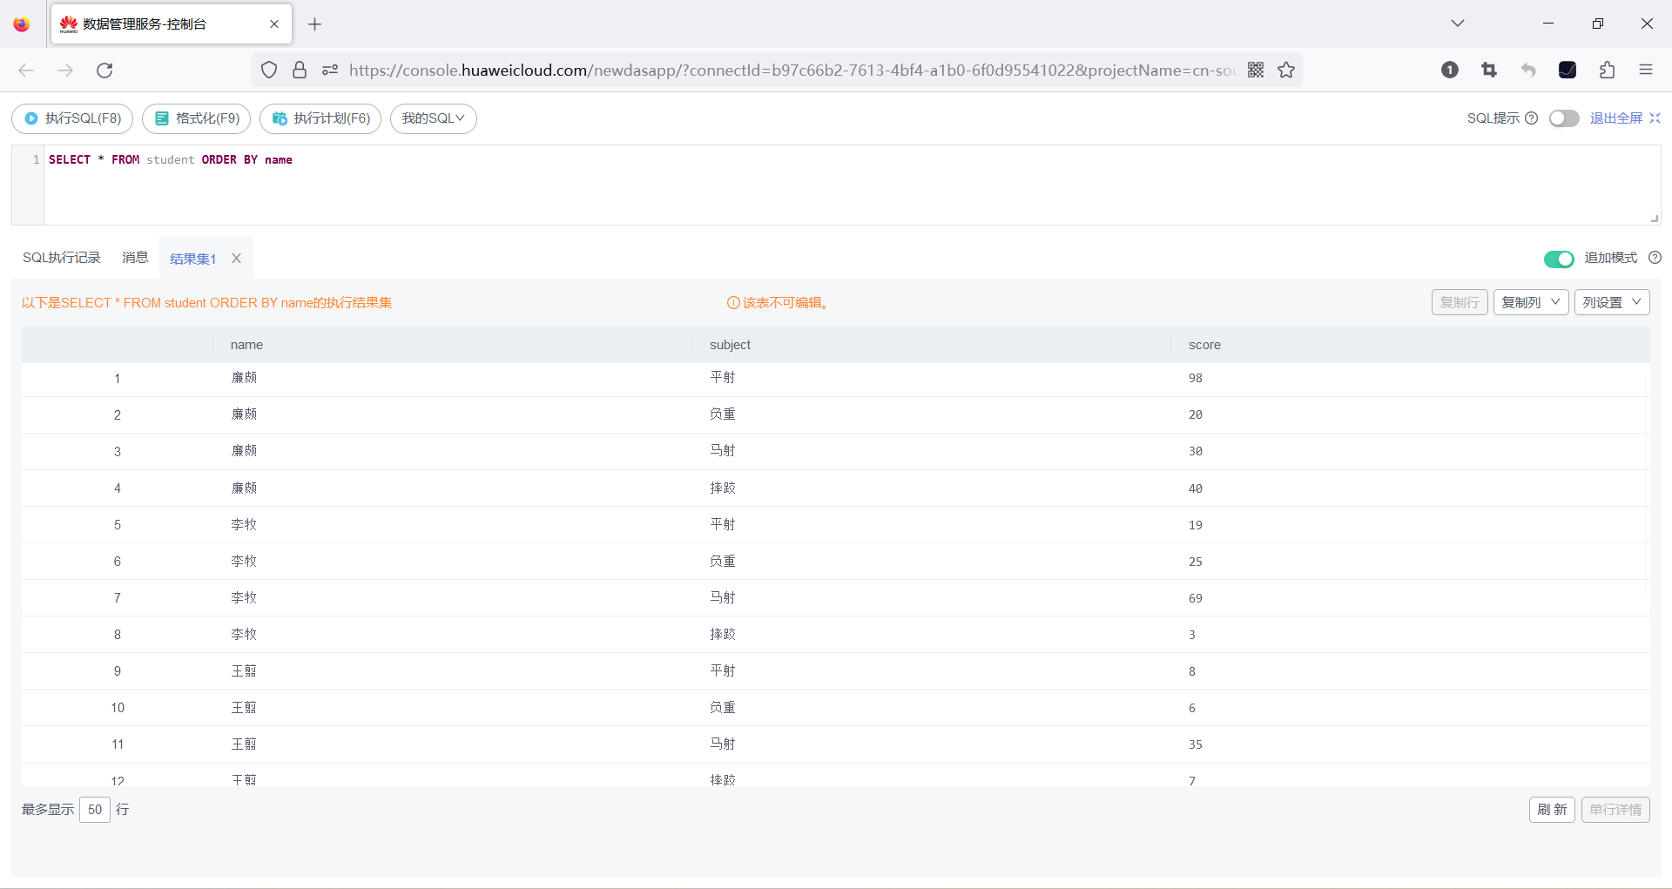Reload the page with the refresh icon
Image resolution: width=1672 pixels, height=889 pixels.
tap(104, 71)
